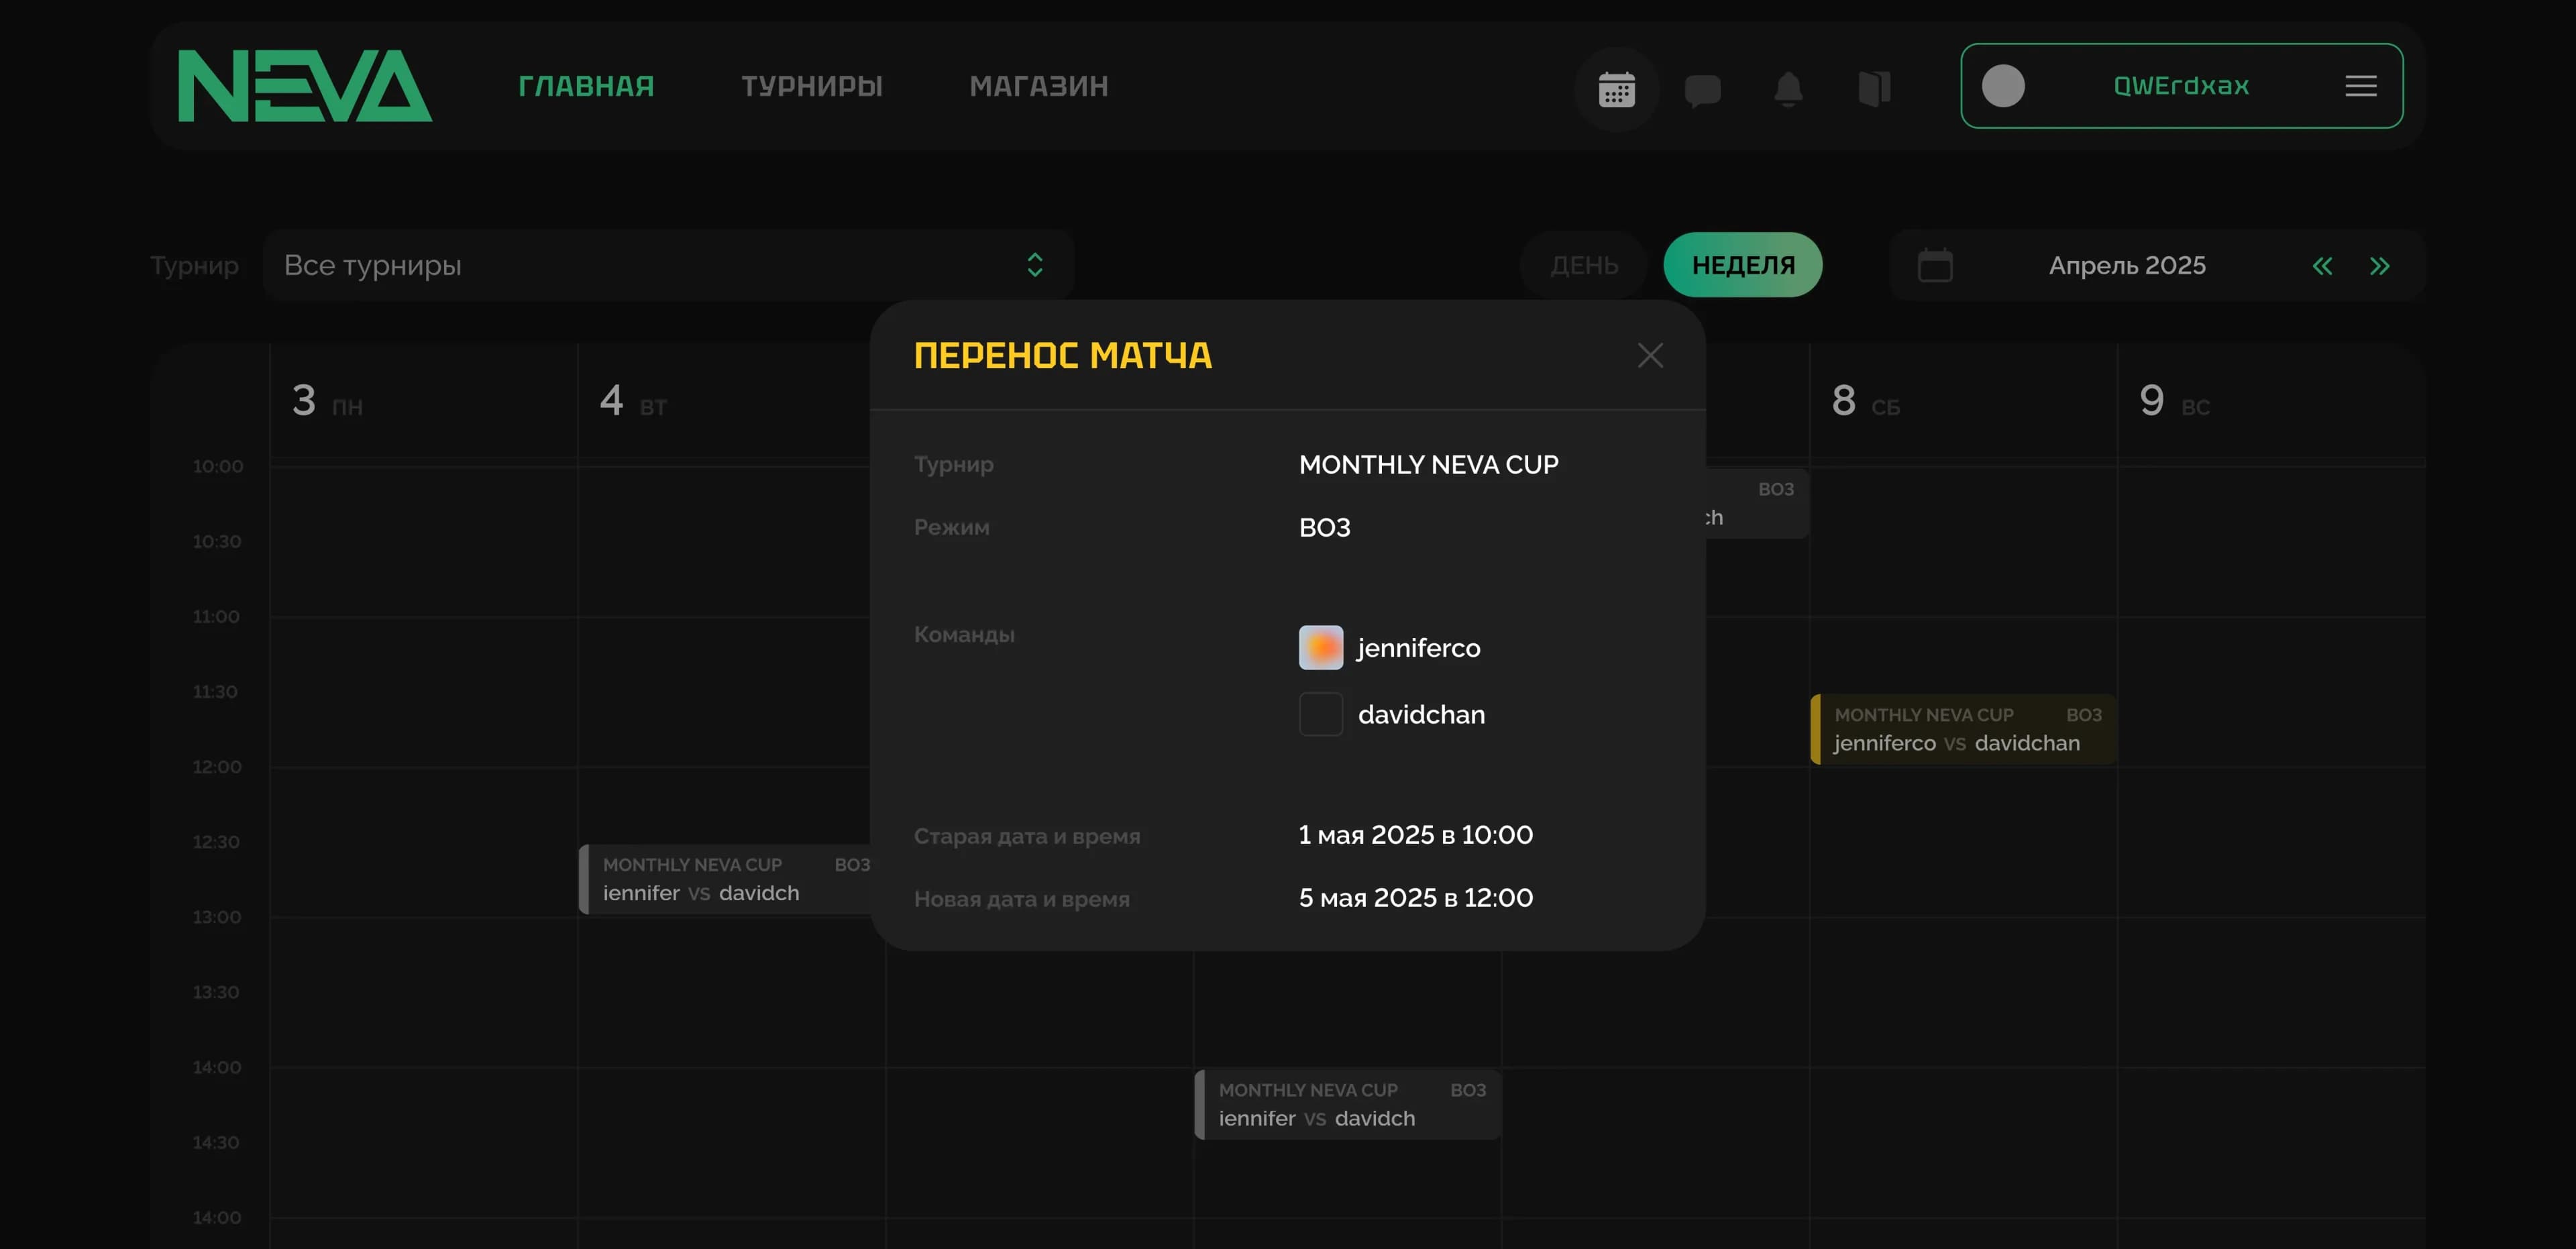Screen dimensions: 2576x1249
Task: Click the NEVA logo
Action: click(305, 86)
